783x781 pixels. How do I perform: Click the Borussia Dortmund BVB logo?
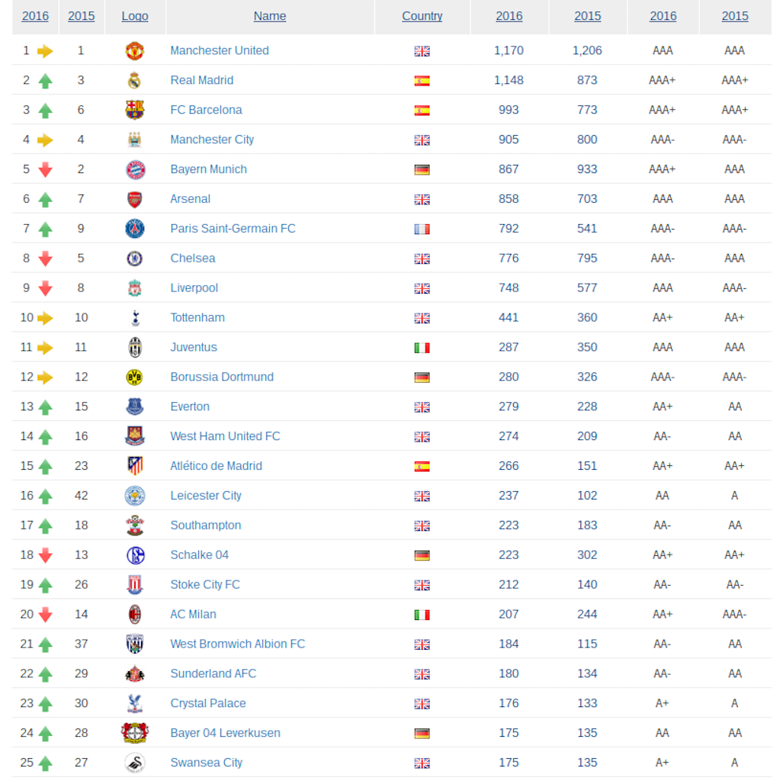(x=135, y=377)
